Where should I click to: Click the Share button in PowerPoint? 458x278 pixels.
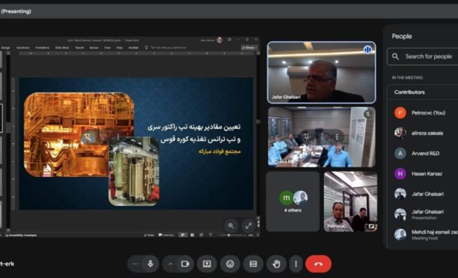pyautogui.click(x=249, y=47)
